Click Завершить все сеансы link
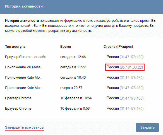The width and height of the screenshot is (163, 135). (x=25, y=127)
